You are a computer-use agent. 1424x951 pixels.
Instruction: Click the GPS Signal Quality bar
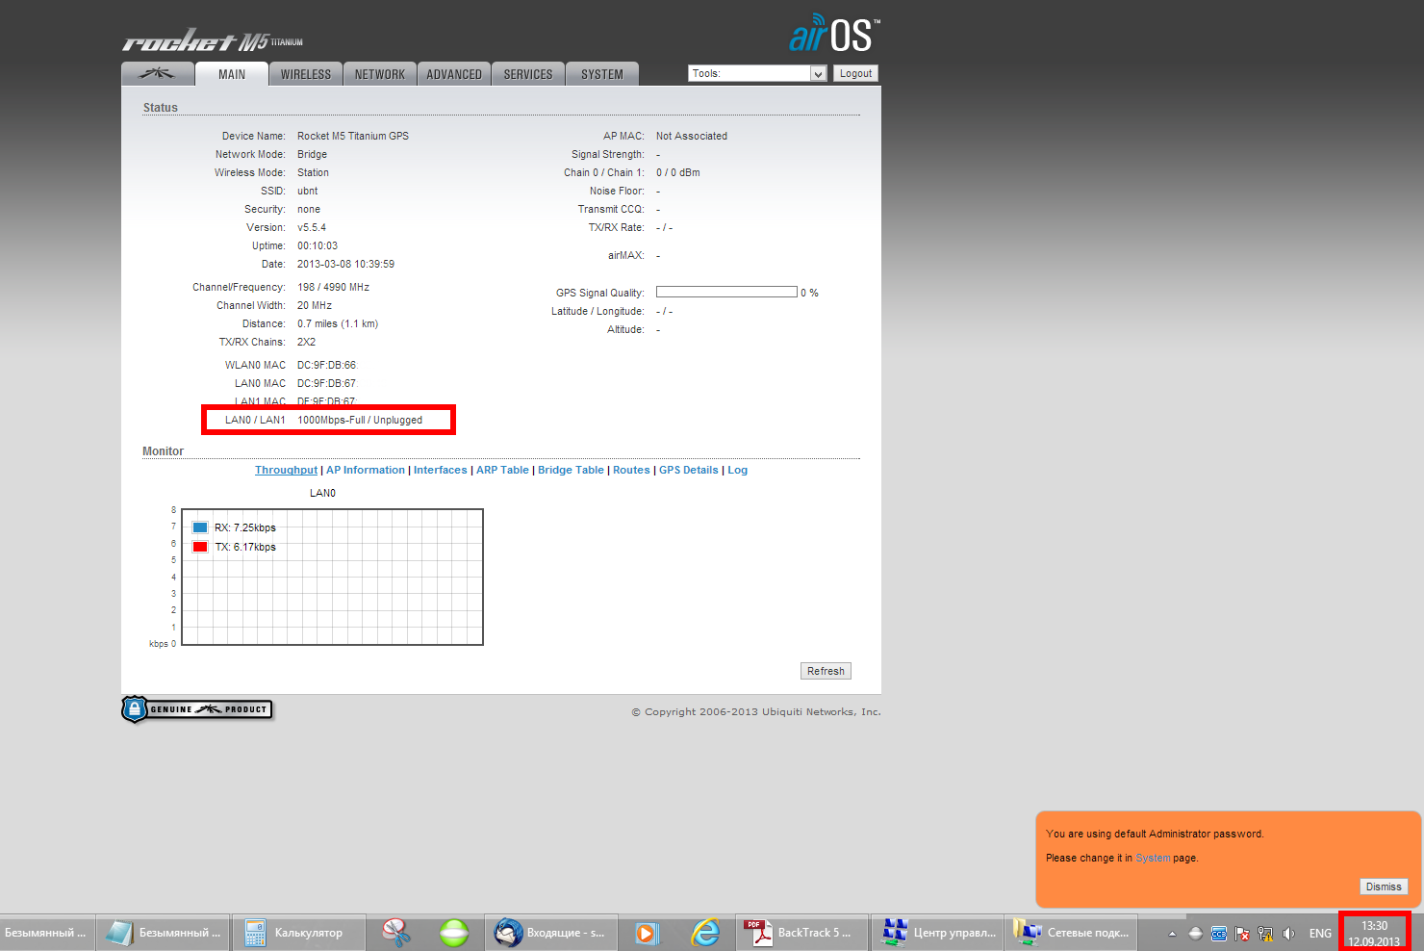click(726, 292)
